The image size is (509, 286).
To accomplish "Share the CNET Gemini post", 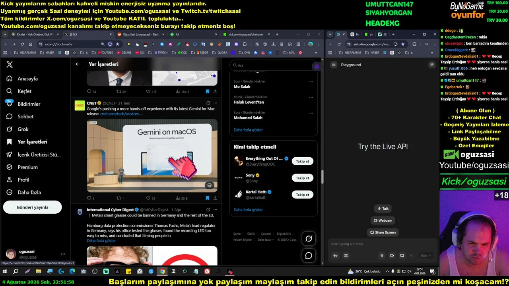I will click(x=215, y=198).
